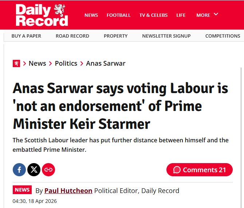Copy article link icon

coord(48,170)
